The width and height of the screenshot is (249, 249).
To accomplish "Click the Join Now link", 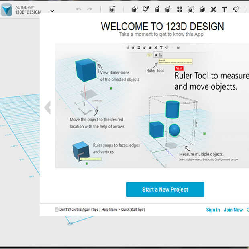I will (233, 210).
